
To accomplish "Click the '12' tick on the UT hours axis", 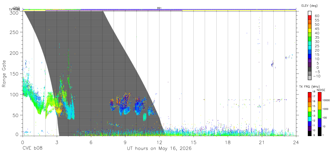I will coord(159,142).
